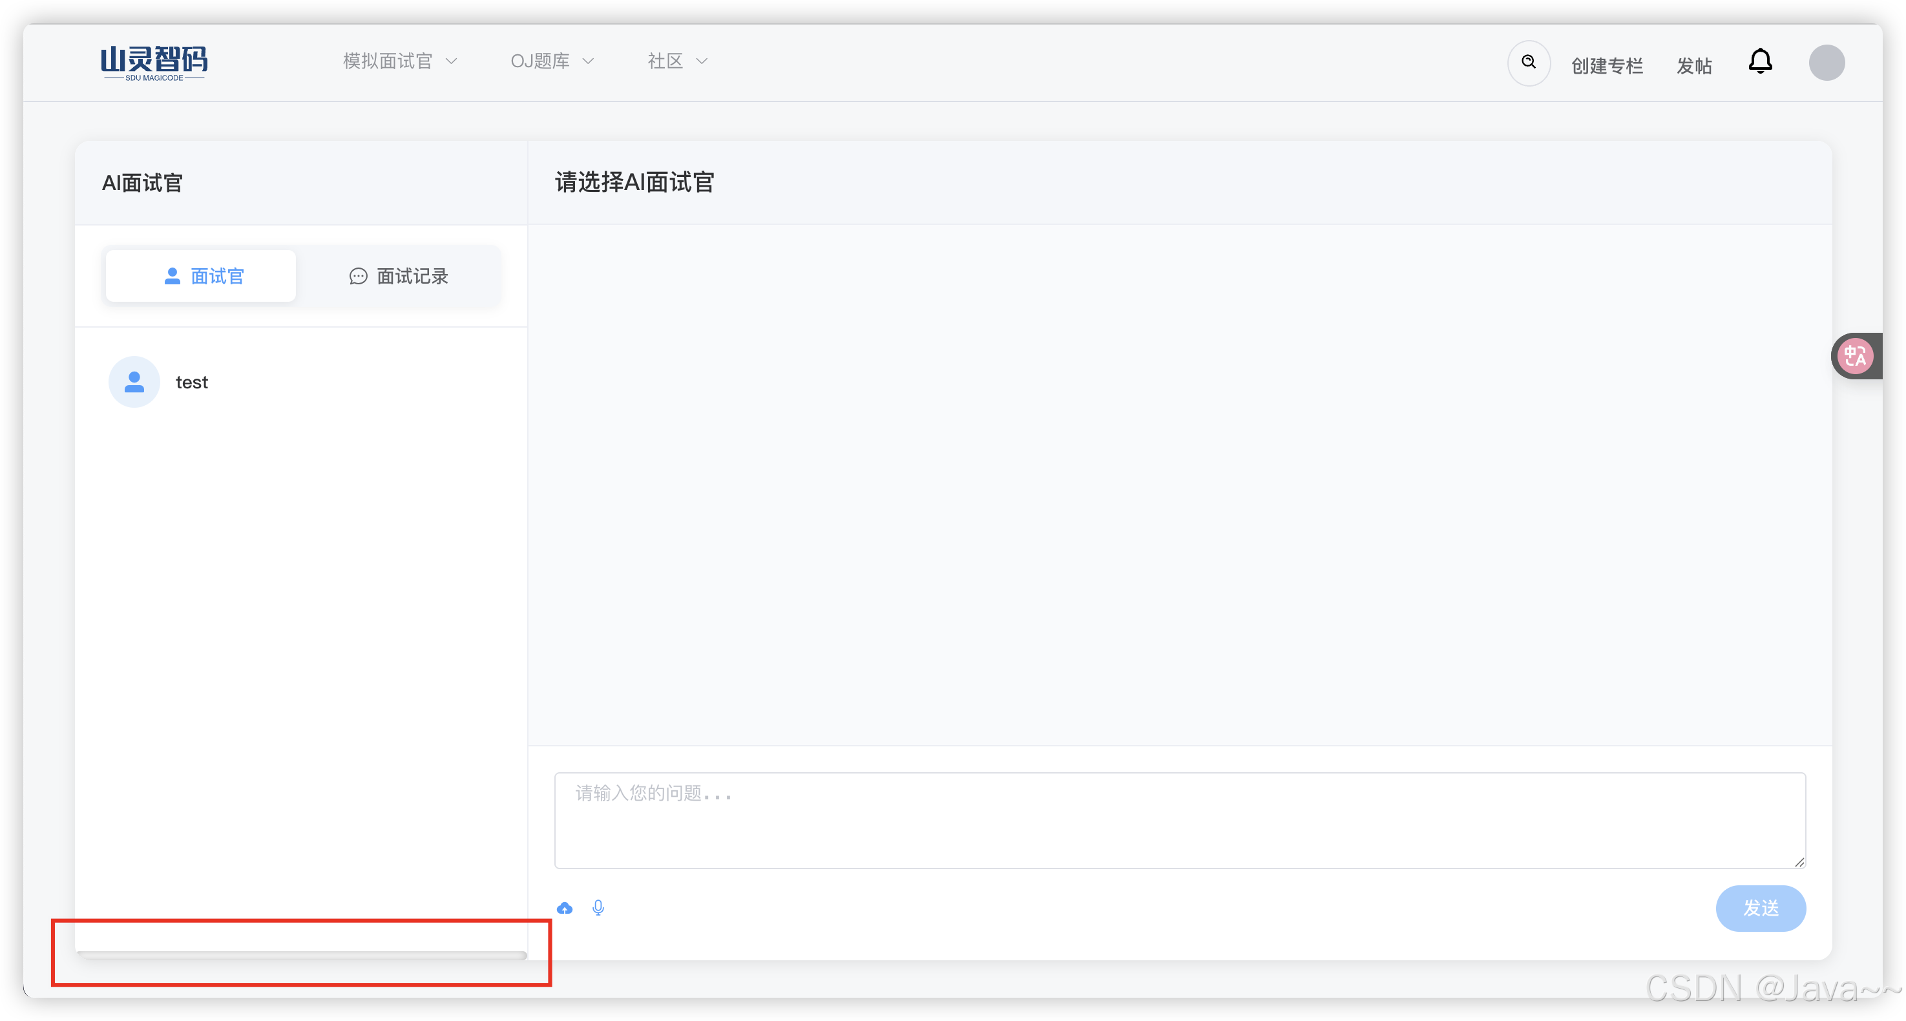Screen dimensions: 1906x1021
Task: Click the SDU MagiCode logo
Action: [154, 63]
